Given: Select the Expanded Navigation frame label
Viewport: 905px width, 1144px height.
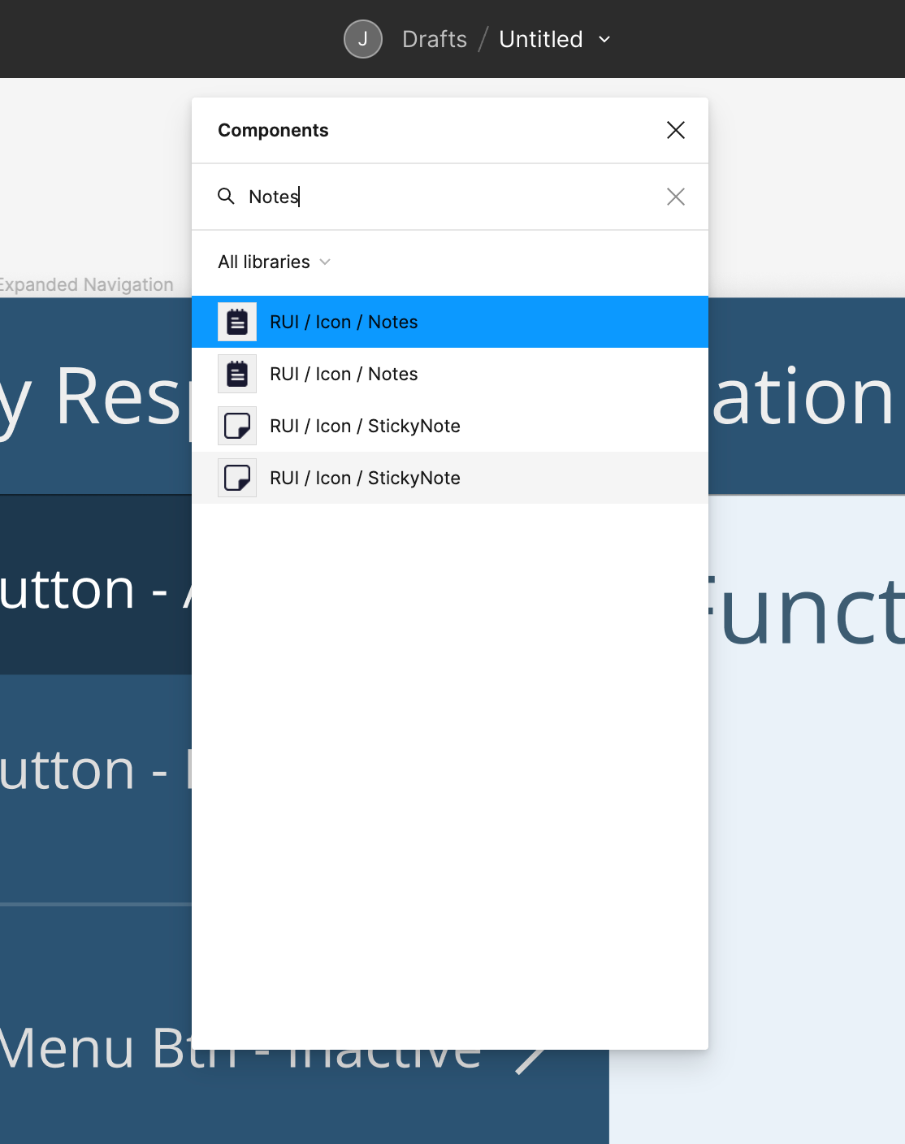Looking at the screenshot, I should 86,284.
